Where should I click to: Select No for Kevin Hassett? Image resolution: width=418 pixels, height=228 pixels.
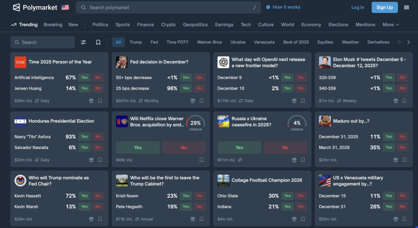click(98, 196)
